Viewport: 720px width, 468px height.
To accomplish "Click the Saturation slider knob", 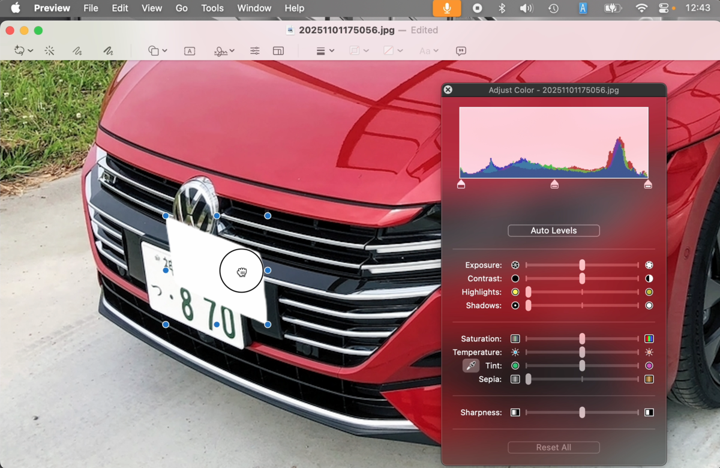I will [x=582, y=339].
